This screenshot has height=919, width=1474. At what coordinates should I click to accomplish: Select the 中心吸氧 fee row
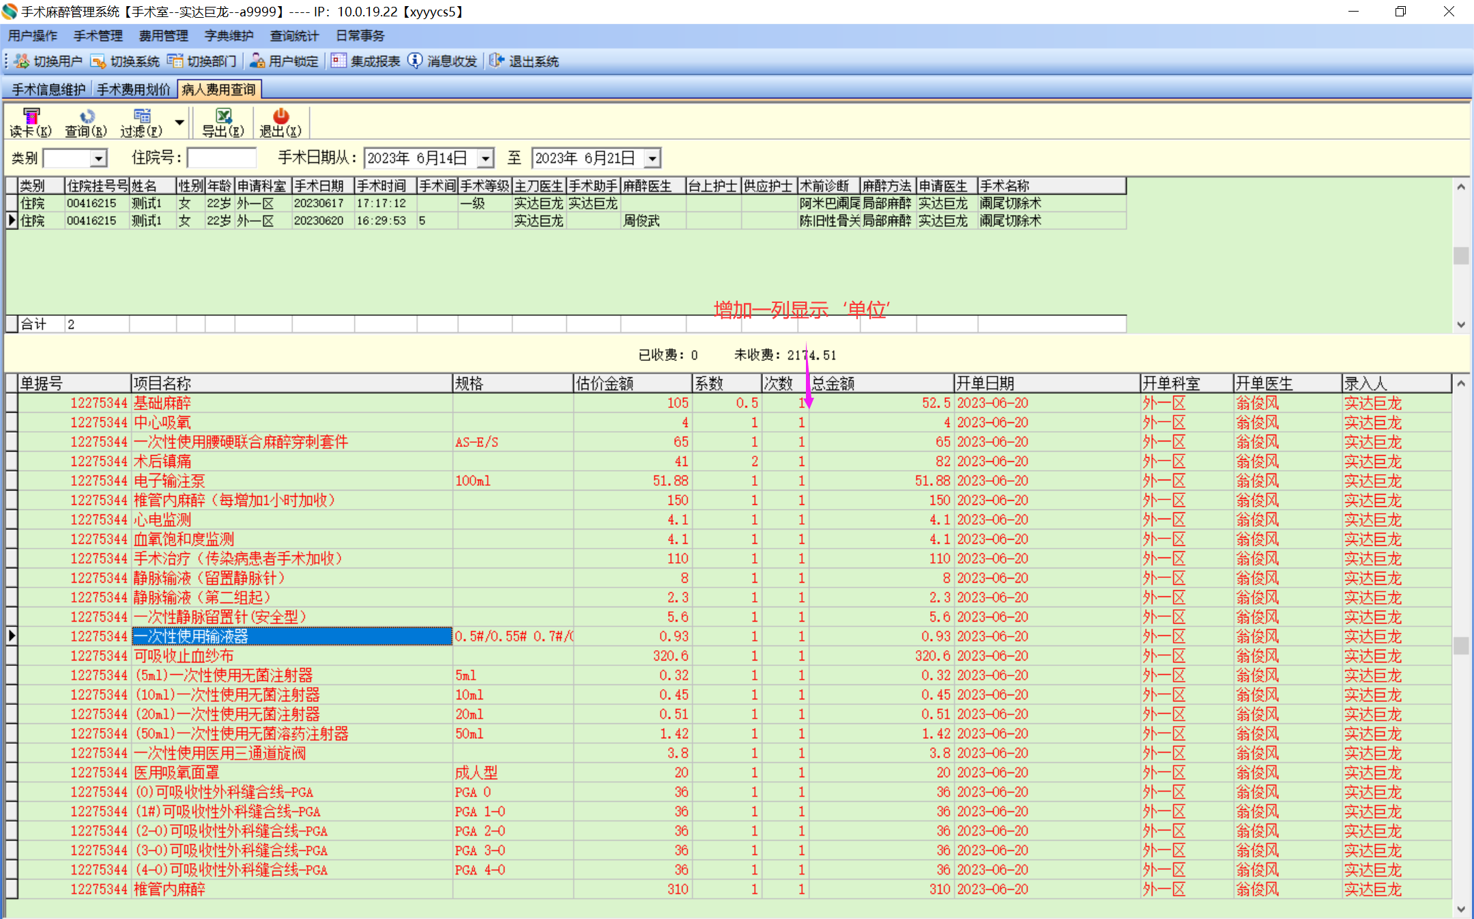(162, 422)
